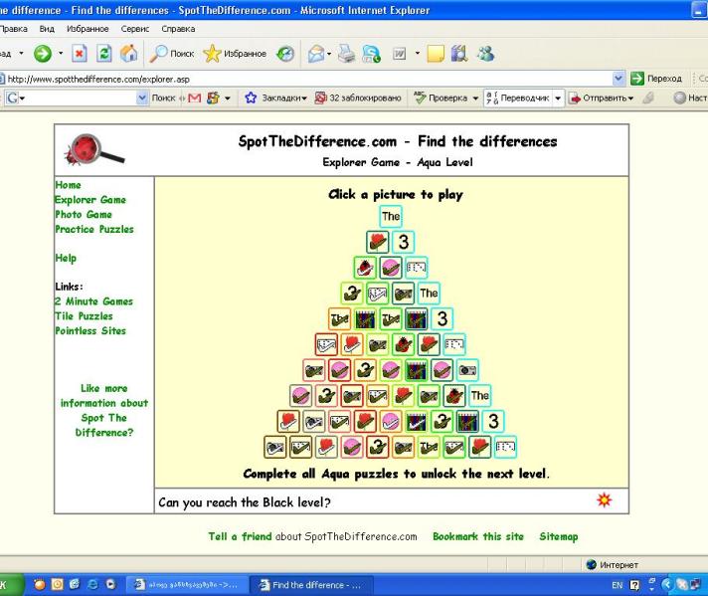Click the History clock icon in toolbar
The image size is (708, 596).
click(x=285, y=54)
